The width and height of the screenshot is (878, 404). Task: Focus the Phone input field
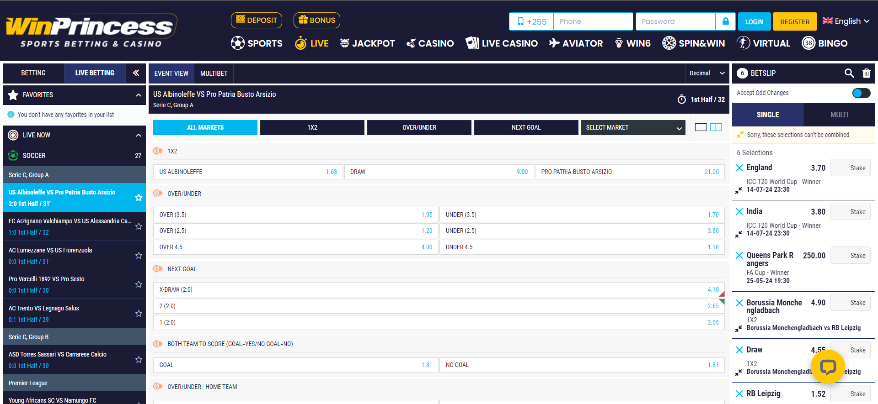pyautogui.click(x=593, y=21)
